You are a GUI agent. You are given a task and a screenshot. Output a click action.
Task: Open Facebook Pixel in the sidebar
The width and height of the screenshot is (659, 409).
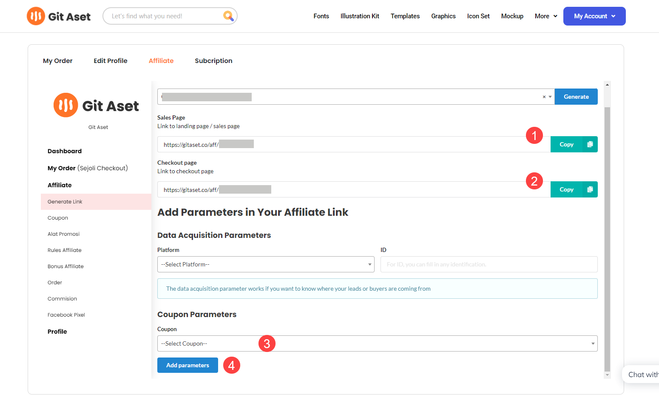66,315
